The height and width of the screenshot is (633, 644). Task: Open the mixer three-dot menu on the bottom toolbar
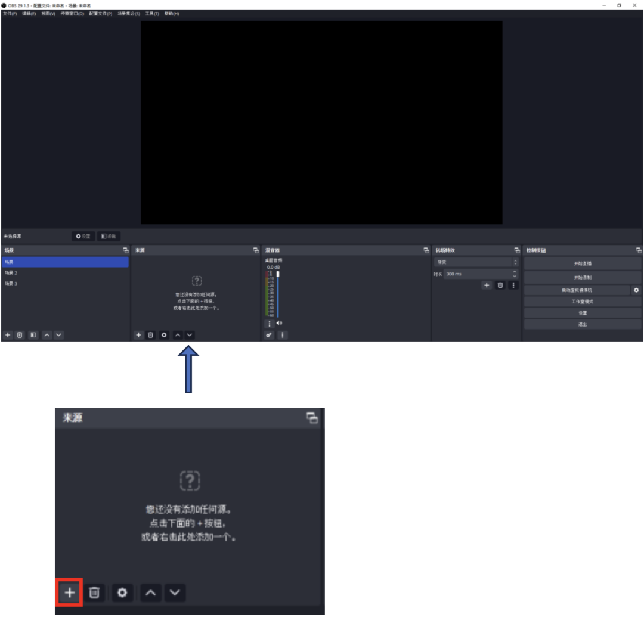click(282, 335)
